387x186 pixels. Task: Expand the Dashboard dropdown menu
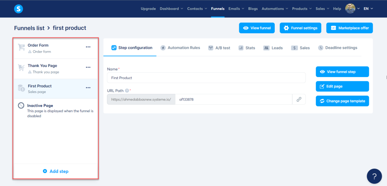[x=171, y=9]
